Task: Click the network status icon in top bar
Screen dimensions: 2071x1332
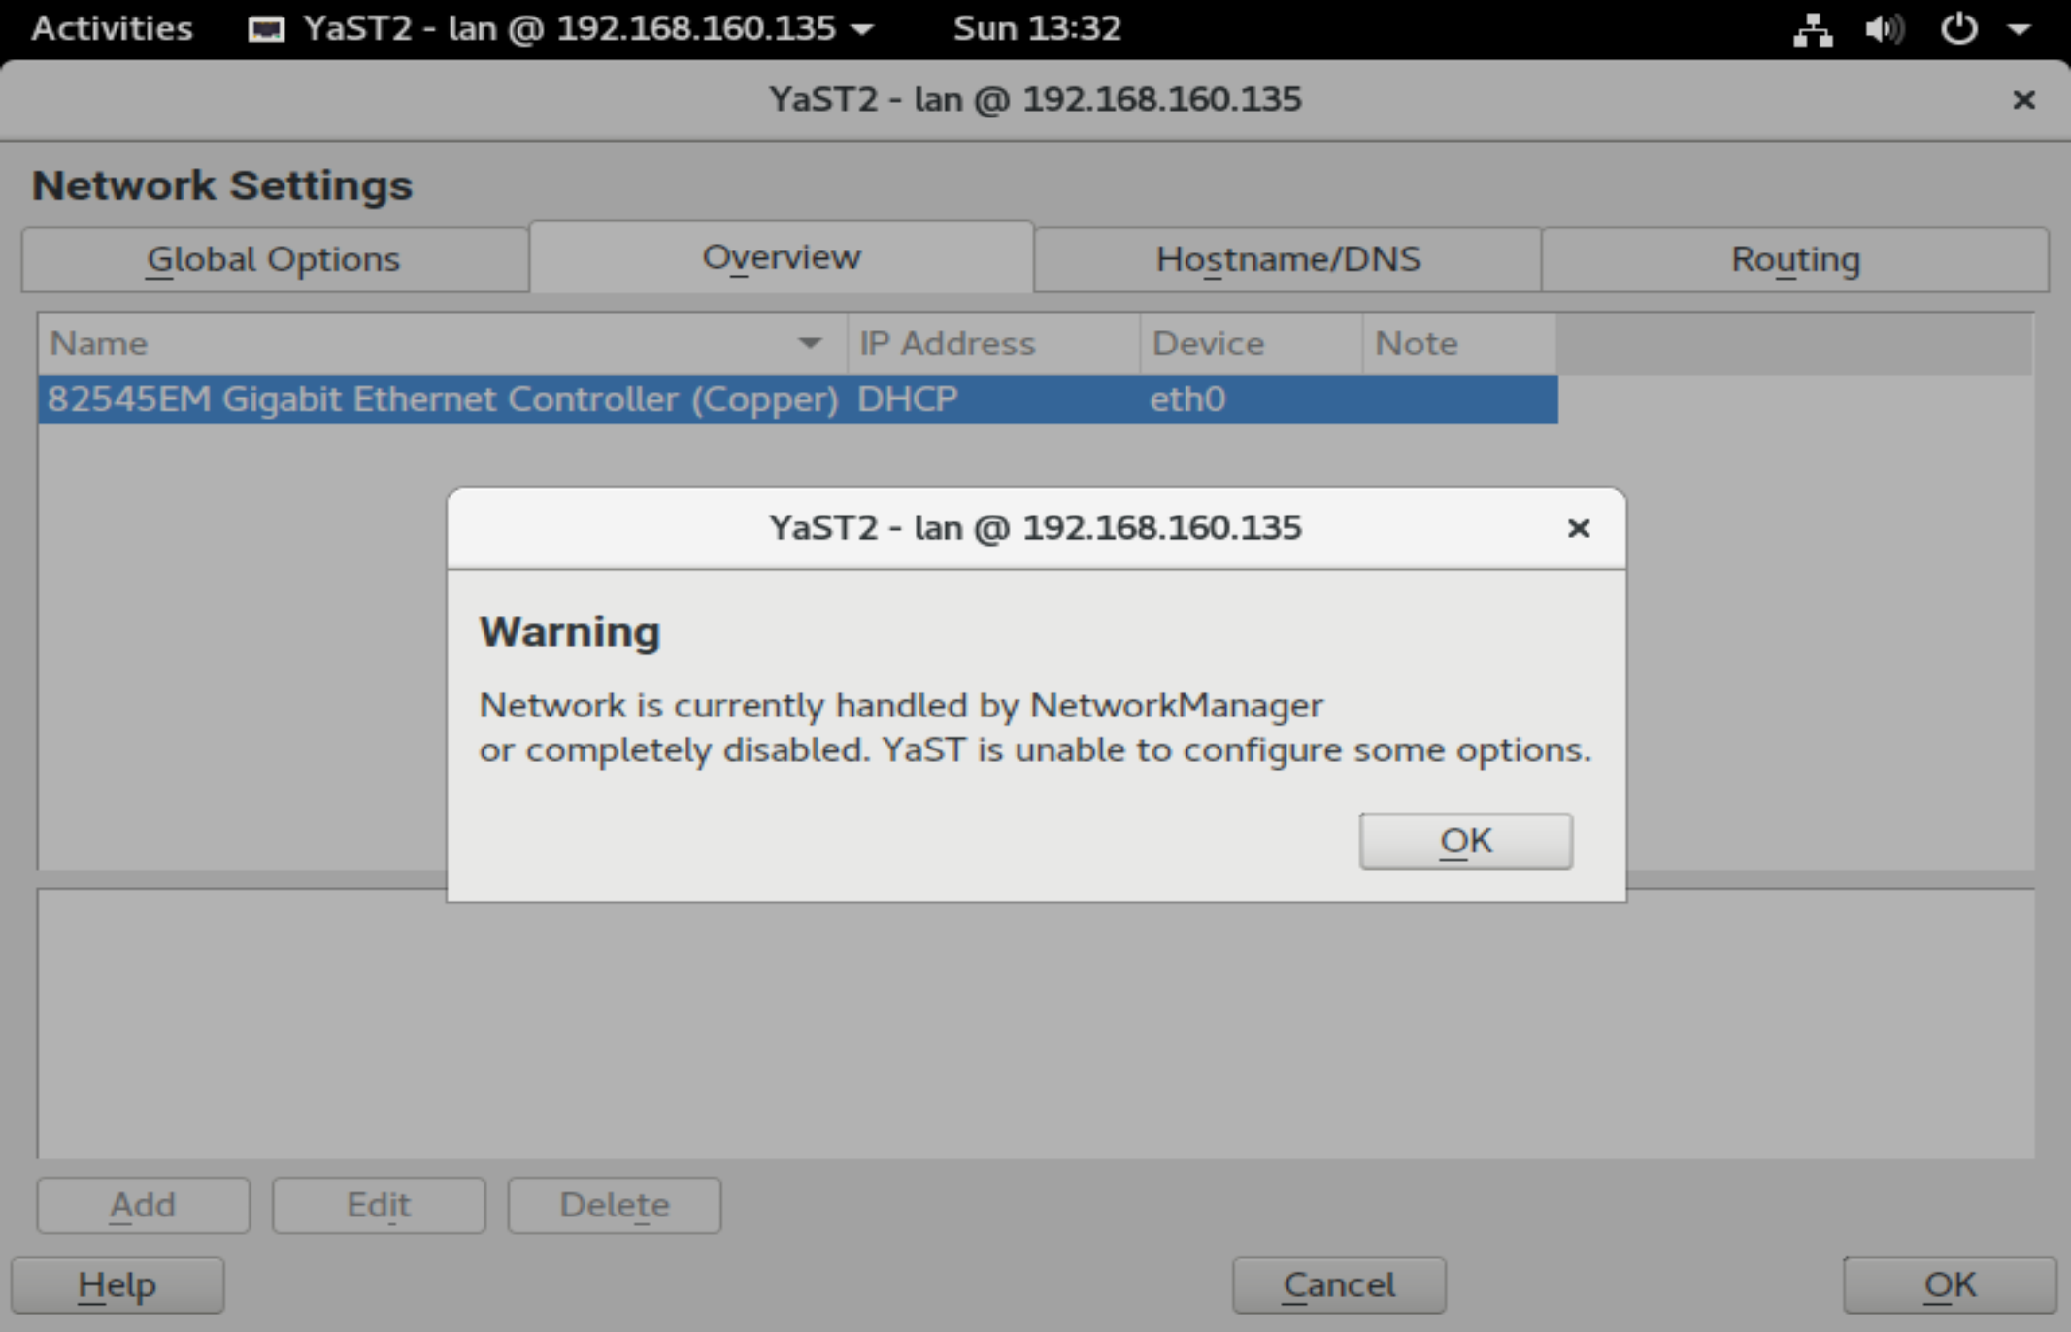Action: [x=1812, y=29]
